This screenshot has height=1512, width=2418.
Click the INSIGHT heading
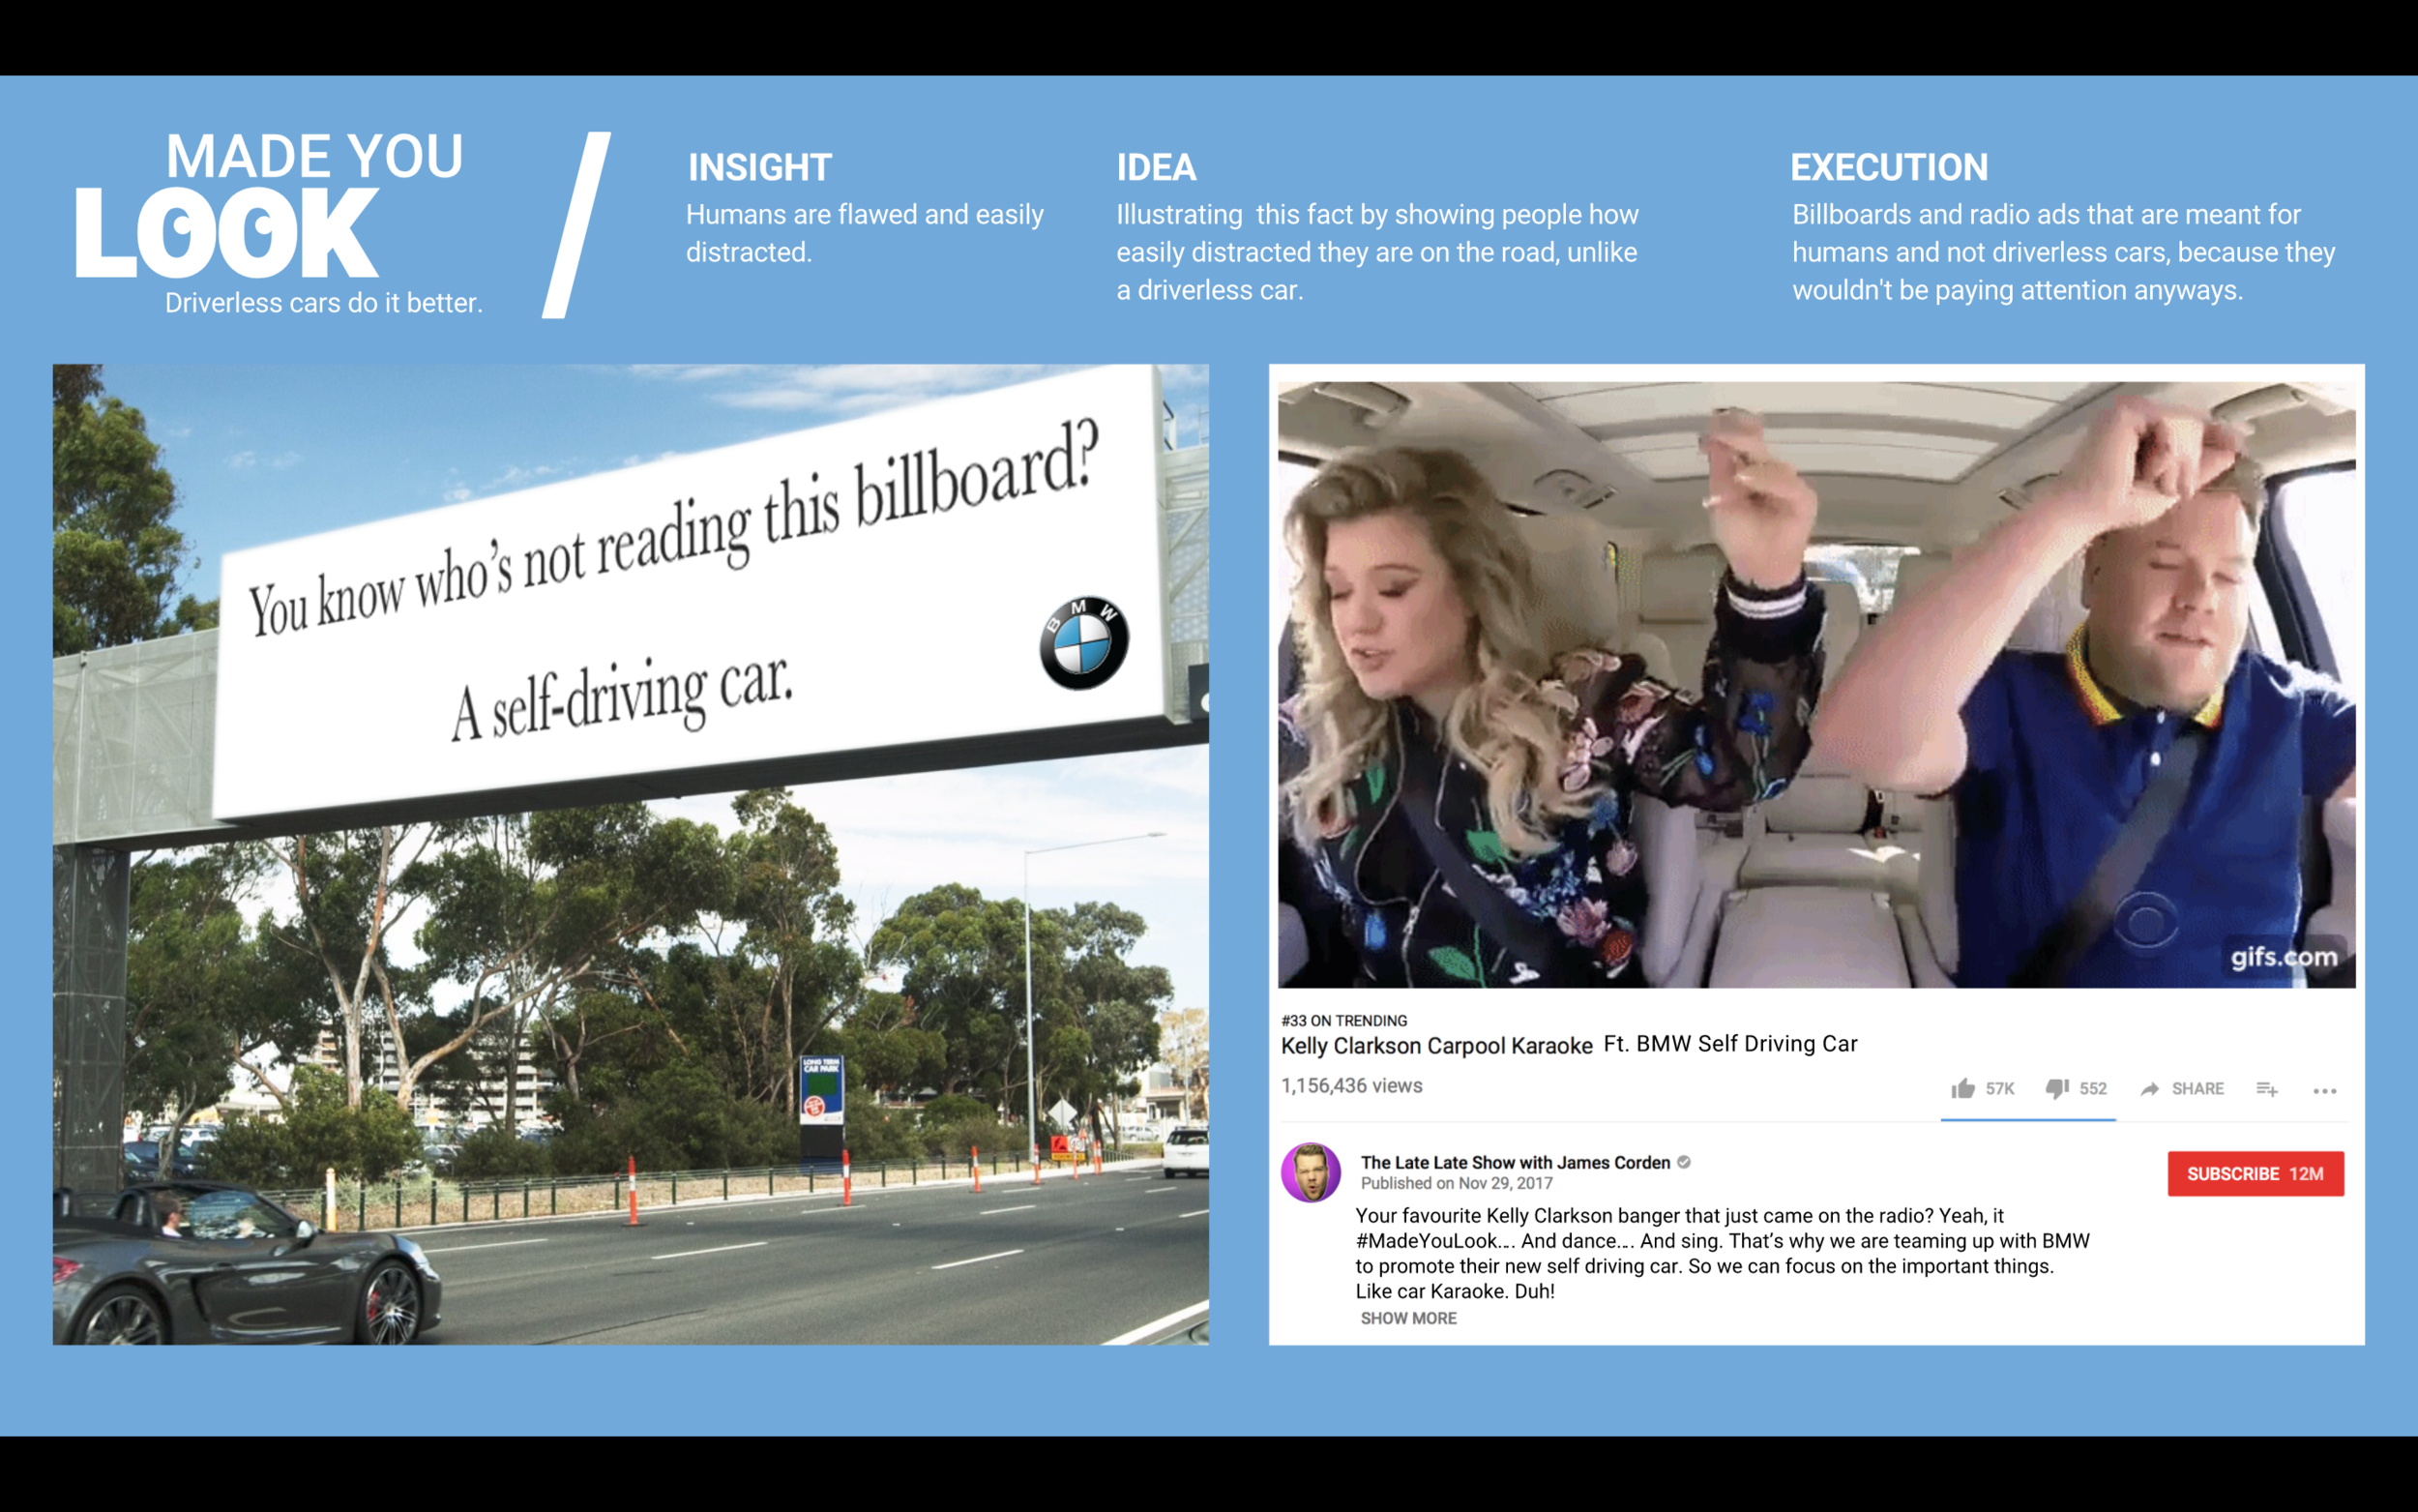pyautogui.click(x=759, y=167)
